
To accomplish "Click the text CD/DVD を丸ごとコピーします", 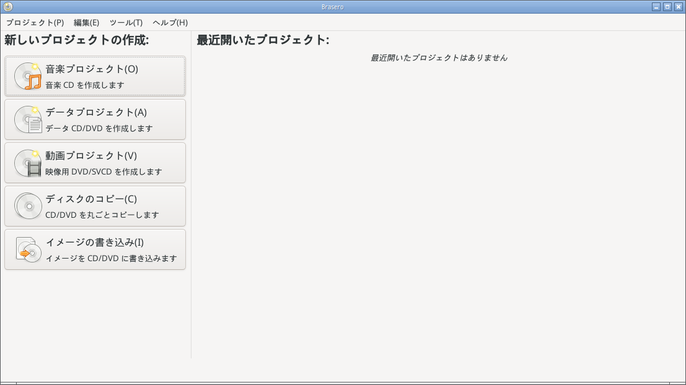I will [x=102, y=215].
